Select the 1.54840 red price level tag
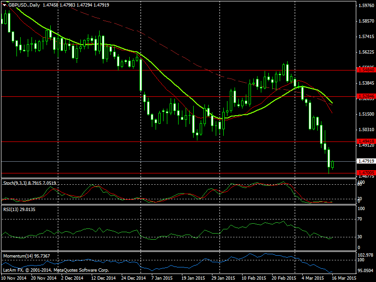 click(365, 70)
